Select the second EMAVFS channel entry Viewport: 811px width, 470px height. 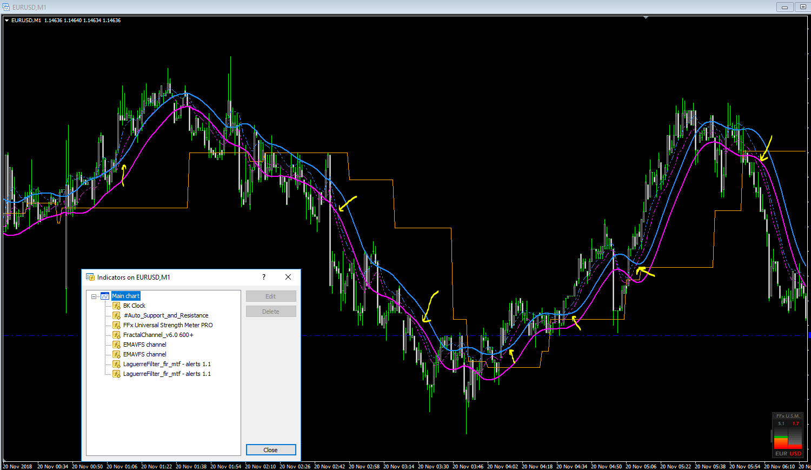(144, 354)
